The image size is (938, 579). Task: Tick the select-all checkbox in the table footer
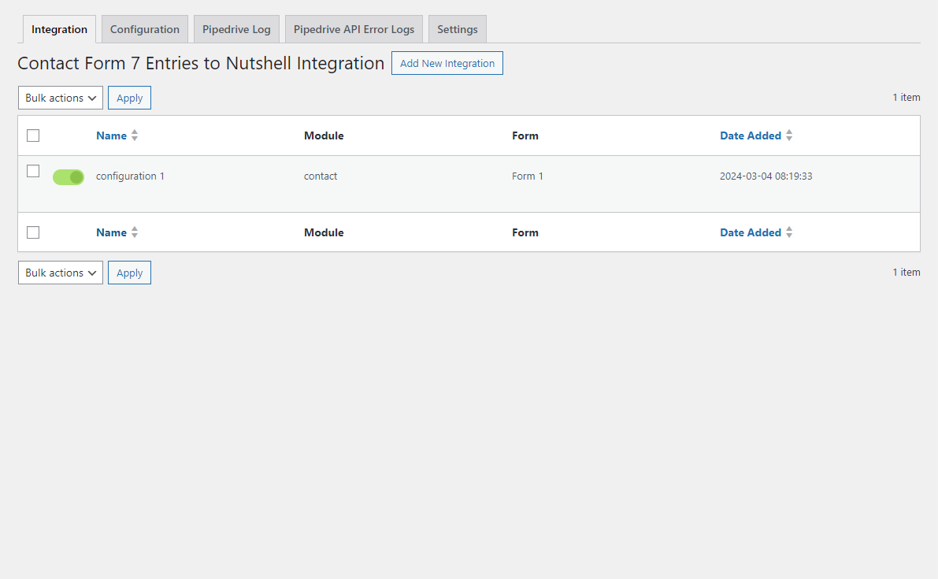tap(34, 232)
